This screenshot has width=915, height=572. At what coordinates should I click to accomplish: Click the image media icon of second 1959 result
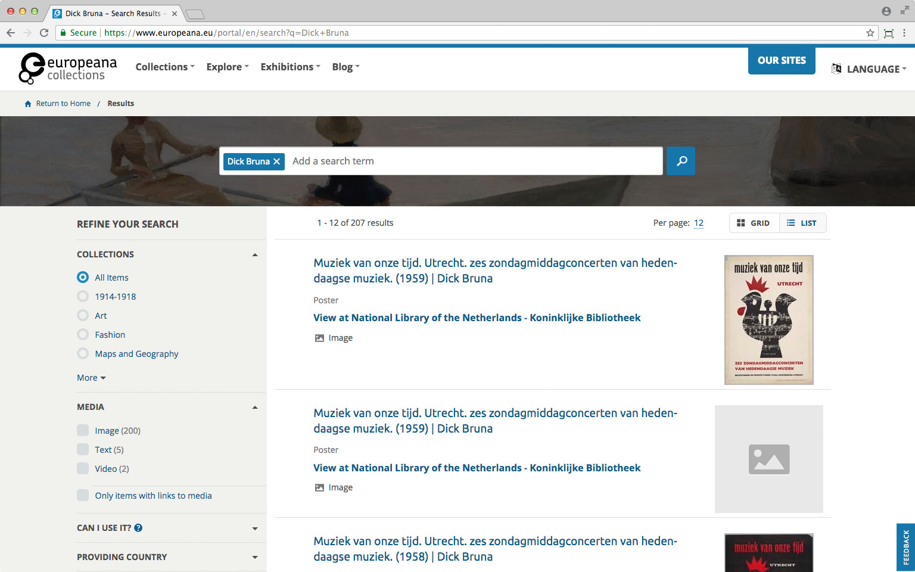[x=319, y=487]
